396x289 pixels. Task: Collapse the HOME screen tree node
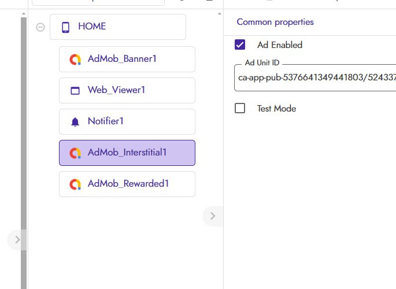pos(40,27)
